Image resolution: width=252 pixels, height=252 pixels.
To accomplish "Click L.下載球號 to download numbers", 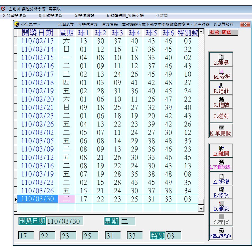I will tap(221, 165).
